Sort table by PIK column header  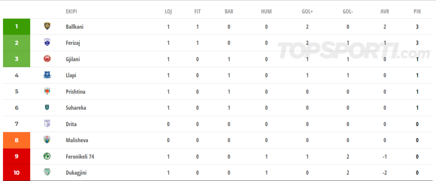coord(417,11)
